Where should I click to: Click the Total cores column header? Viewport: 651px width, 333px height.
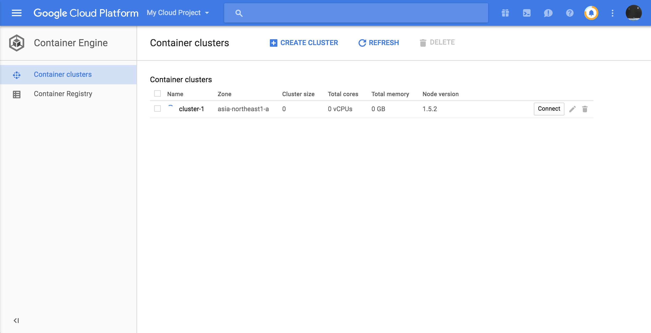click(343, 94)
